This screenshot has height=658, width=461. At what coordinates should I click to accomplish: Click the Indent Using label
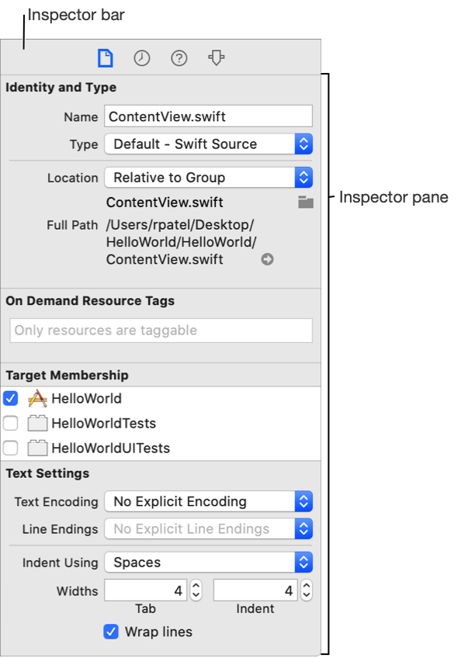point(60,563)
